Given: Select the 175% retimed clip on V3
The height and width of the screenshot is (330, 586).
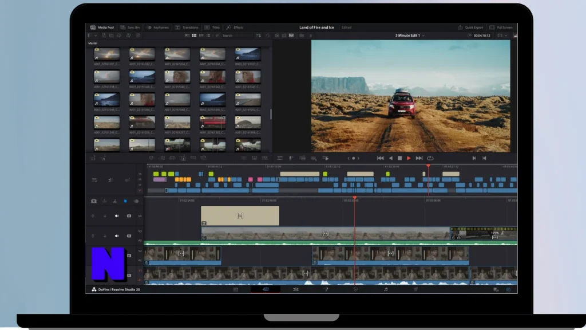Looking at the screenshot, I should pyautogui.click(x=484, y=234).
